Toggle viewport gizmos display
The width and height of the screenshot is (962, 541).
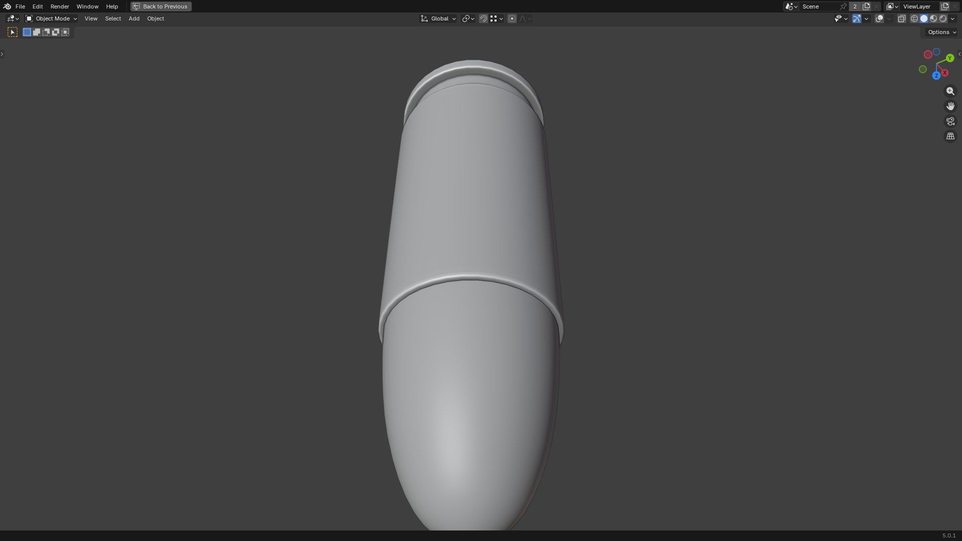coord(857,19)
